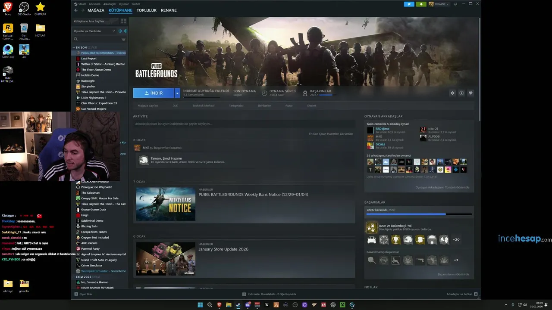Toggle the ready-to-play filter icon
Screen dimensions: 552x310
click(x=125, y=31)
